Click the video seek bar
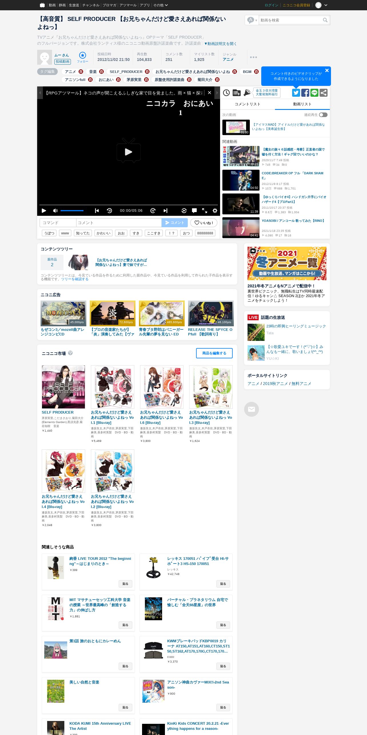367x735 pixels. pos(129,205)
